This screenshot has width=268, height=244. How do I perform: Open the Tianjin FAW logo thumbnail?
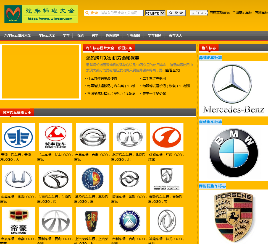click(19, 137)
